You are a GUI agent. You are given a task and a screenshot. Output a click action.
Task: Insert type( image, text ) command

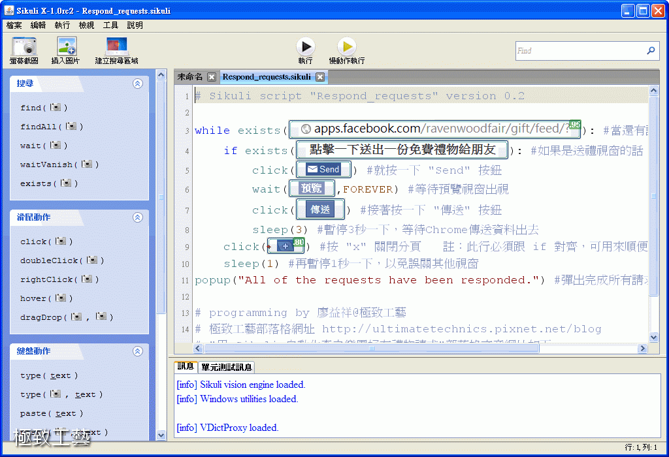(x=61, y=394)
